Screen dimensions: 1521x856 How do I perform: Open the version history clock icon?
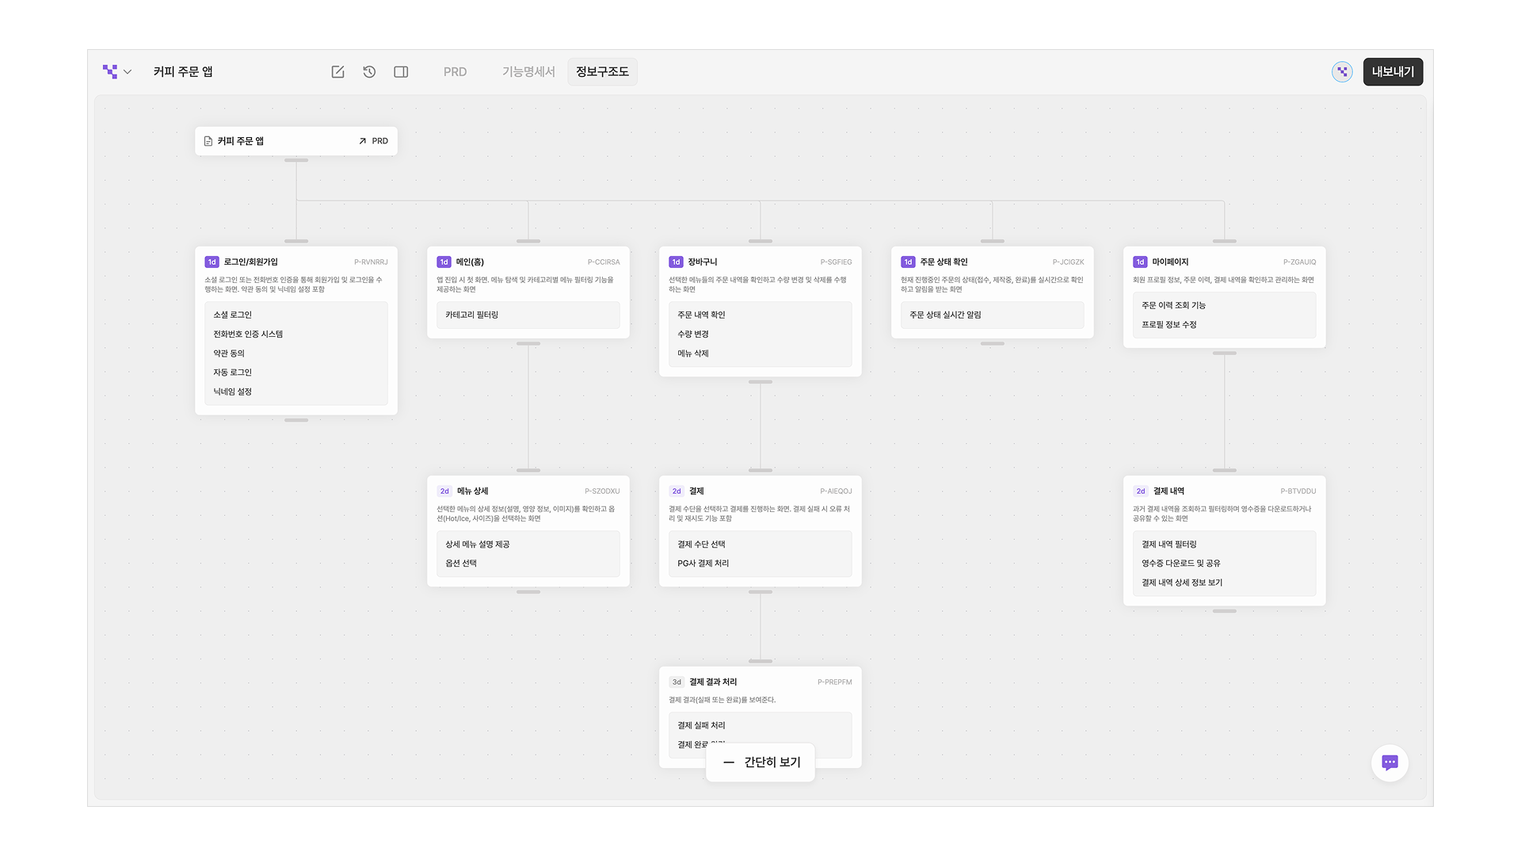coord(369,72)
